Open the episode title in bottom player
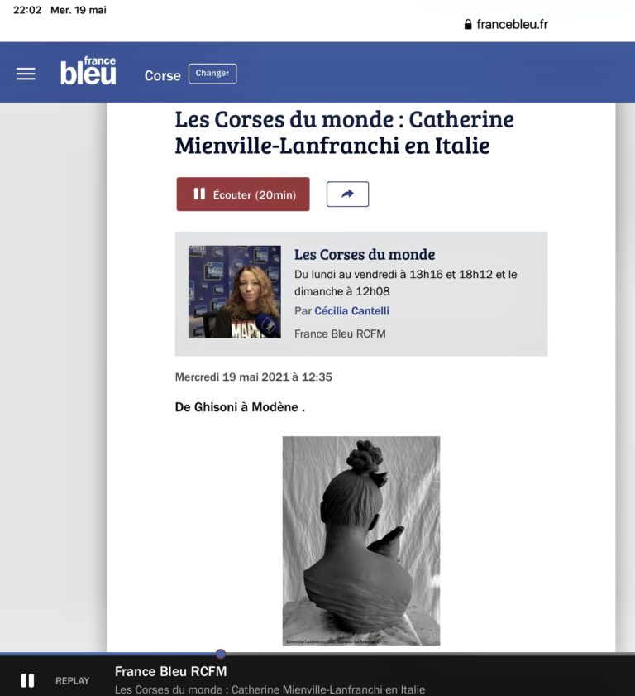The width and height of the screenshot is (635, 696). (x=270, y=689)
